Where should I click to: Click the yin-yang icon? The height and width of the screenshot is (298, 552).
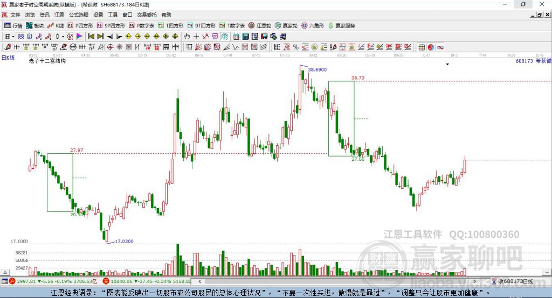pos(431,47)
